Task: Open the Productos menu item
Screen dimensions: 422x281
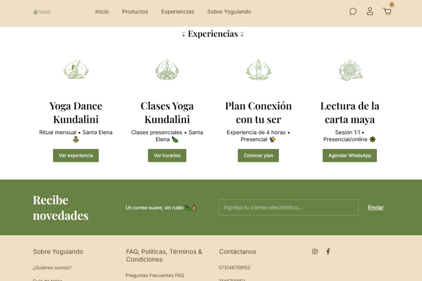Action: click(135, 12)
